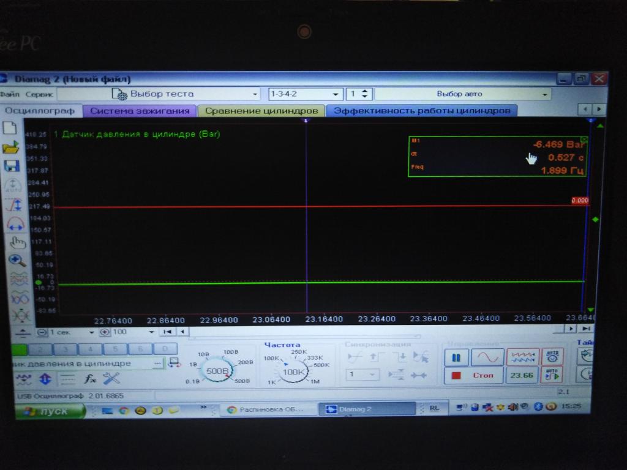627x470 pixels.
Task: Save recording with the floppy disk icon
Action: (12, 166)
